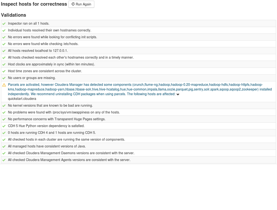Click the 'Inspect hosts for correctness' title

point(34,4)
